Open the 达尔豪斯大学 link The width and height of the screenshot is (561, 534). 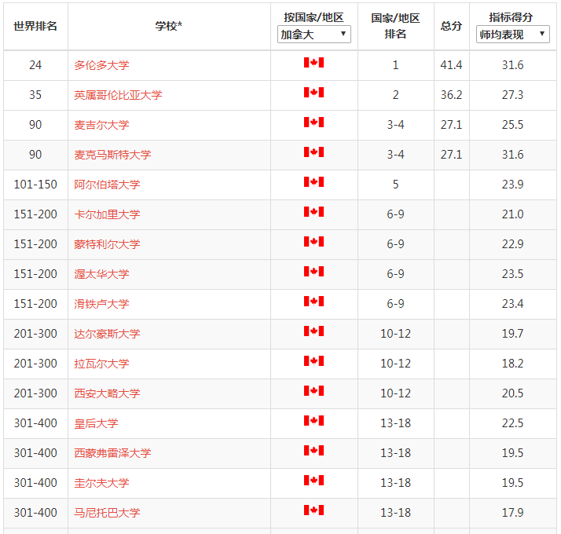[107, 334]
